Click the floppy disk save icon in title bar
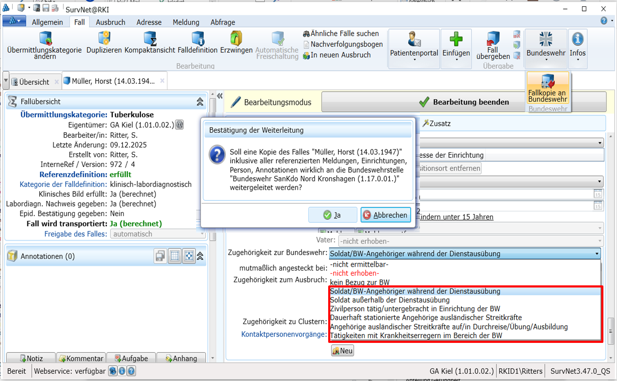Screen dimensions: 617x381 tap(46, 8)
